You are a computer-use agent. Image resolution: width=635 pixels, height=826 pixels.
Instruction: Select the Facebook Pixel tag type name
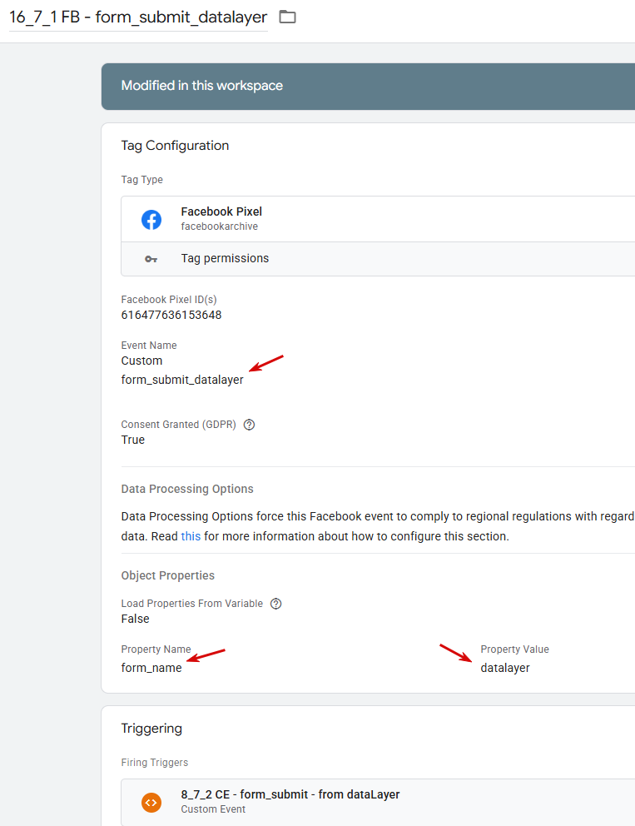pyautogui.click(x=221, y=211)
